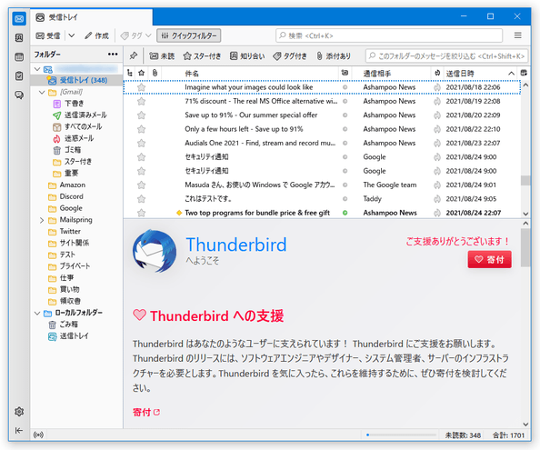
Task: Star the Imagine what your images message
Action: [x=141, y=87]
